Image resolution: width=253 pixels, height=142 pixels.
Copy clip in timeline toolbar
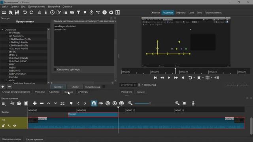pos(19,103)
